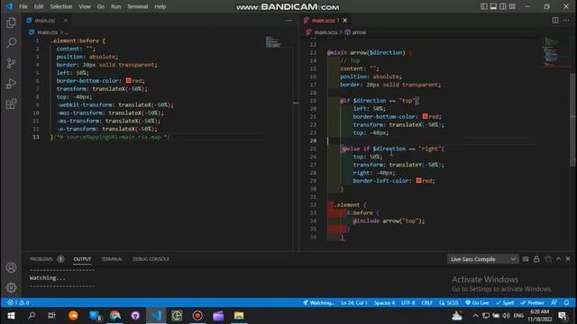Click Prettier status bar item
This screenshot has width=577, height=324.
point(532,302)
